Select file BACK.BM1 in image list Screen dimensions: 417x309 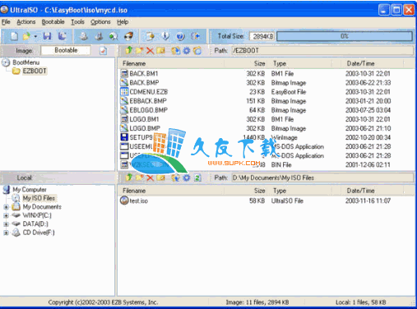[x=144, y=74]
